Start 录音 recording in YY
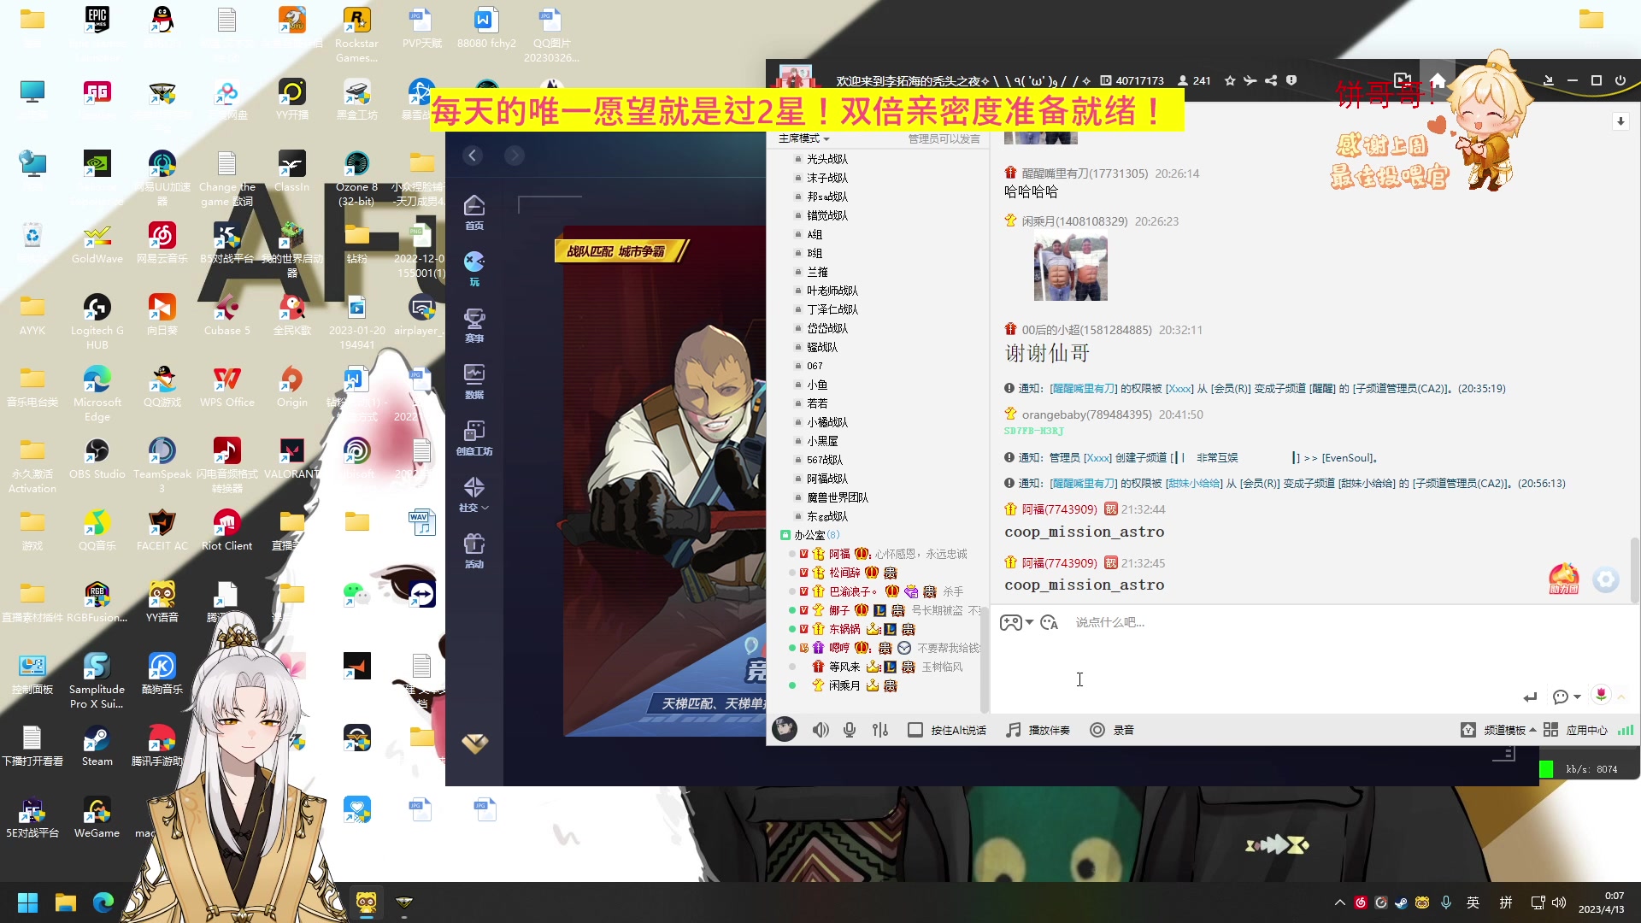 [x=1112, y=730]
